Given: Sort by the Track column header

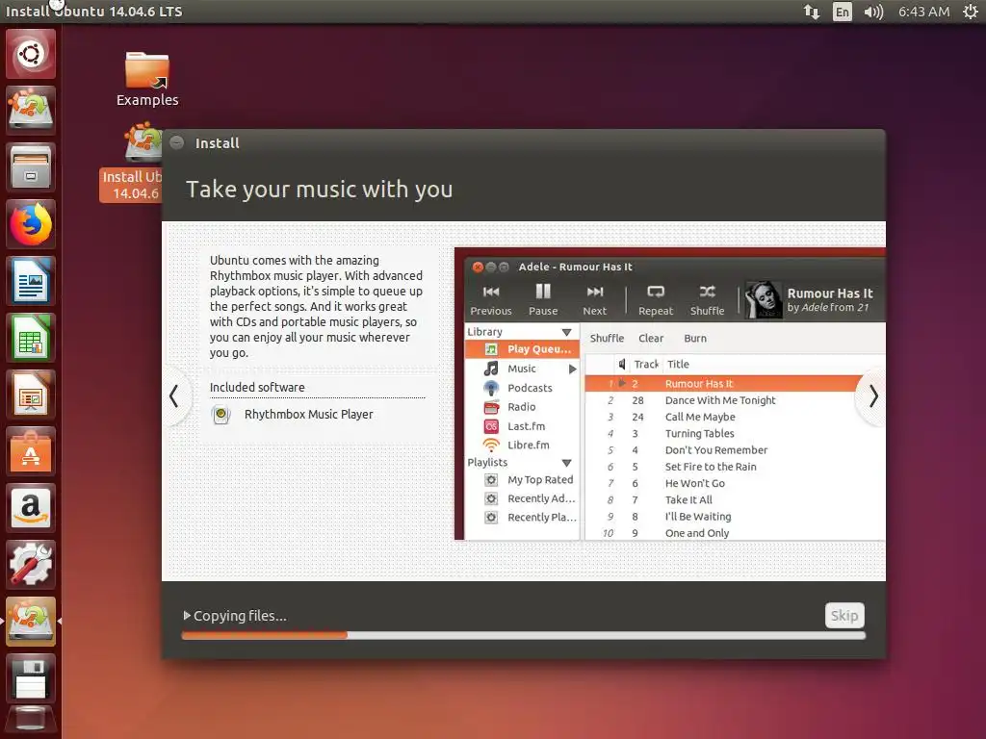Looking at the screenshot, I should (x=645, y=365).
